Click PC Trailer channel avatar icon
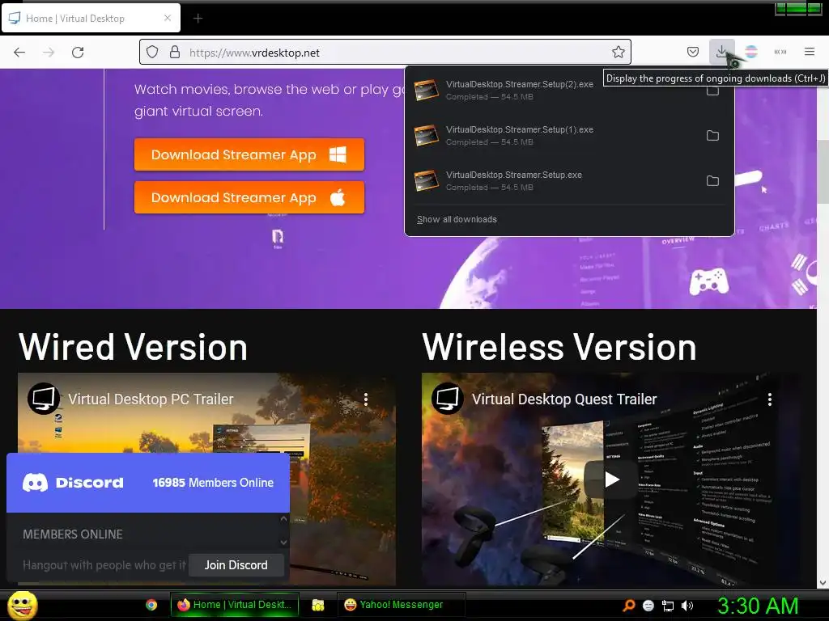 point(44,399)
